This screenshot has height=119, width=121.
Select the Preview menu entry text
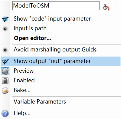[x=24, y=71]
